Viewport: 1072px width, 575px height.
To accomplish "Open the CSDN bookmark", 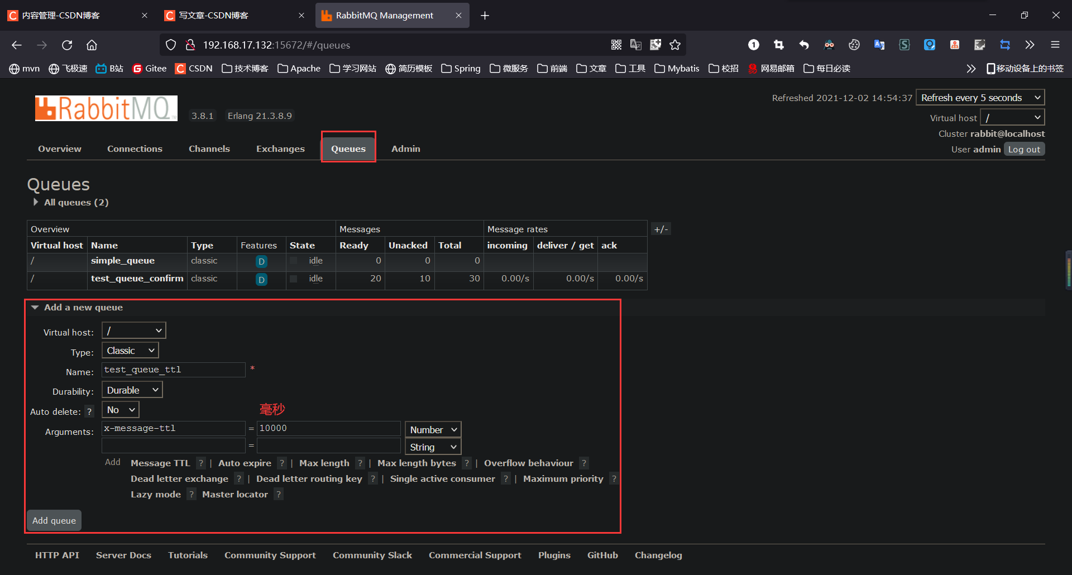I will pos(194,69).
